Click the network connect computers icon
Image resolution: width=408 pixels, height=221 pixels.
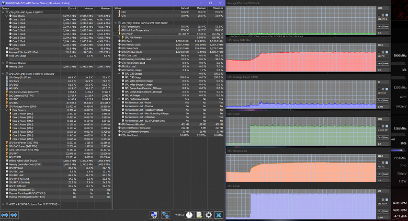tap(154, 214)
